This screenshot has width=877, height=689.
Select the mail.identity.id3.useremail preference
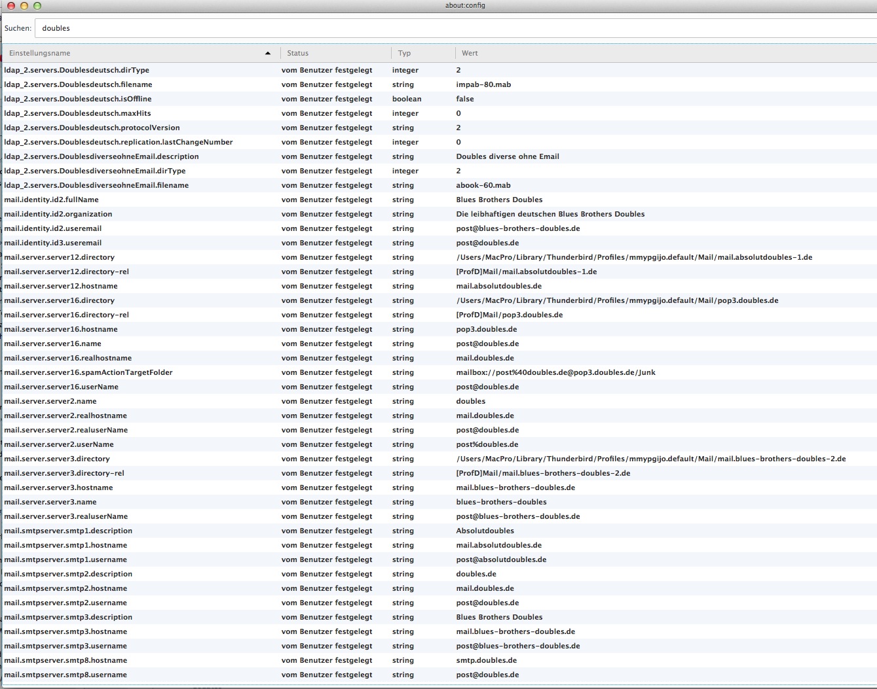52,243
